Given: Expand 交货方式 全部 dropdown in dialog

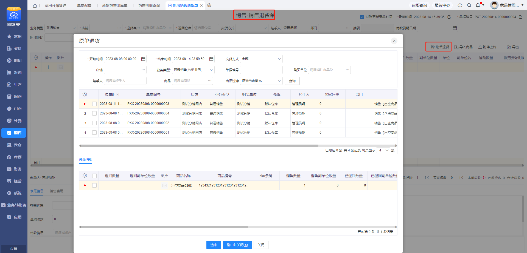Looking at the screenshot, I should point(279,59).
